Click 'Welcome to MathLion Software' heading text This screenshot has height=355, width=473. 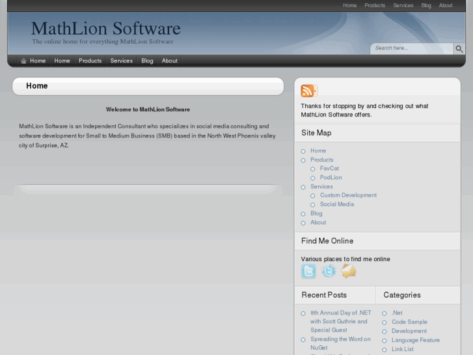[x=148, y=109]
